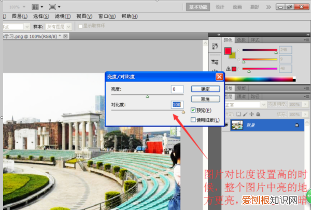Click the gamut-safe red swatch
Viewport: 311px width, 210px height.
coord(234,69)
